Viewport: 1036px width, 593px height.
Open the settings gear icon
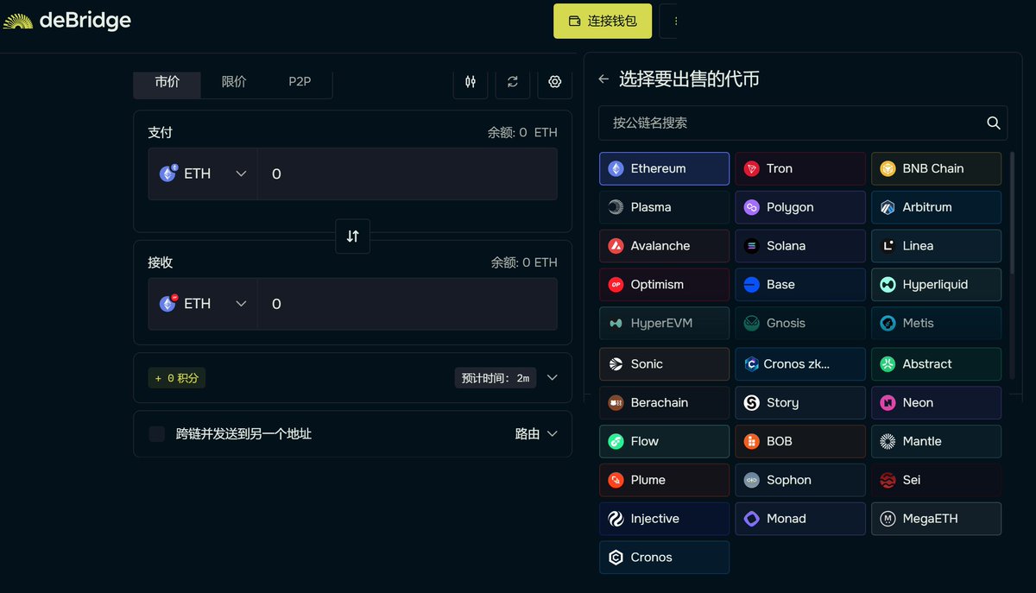[x=555, y=81]
